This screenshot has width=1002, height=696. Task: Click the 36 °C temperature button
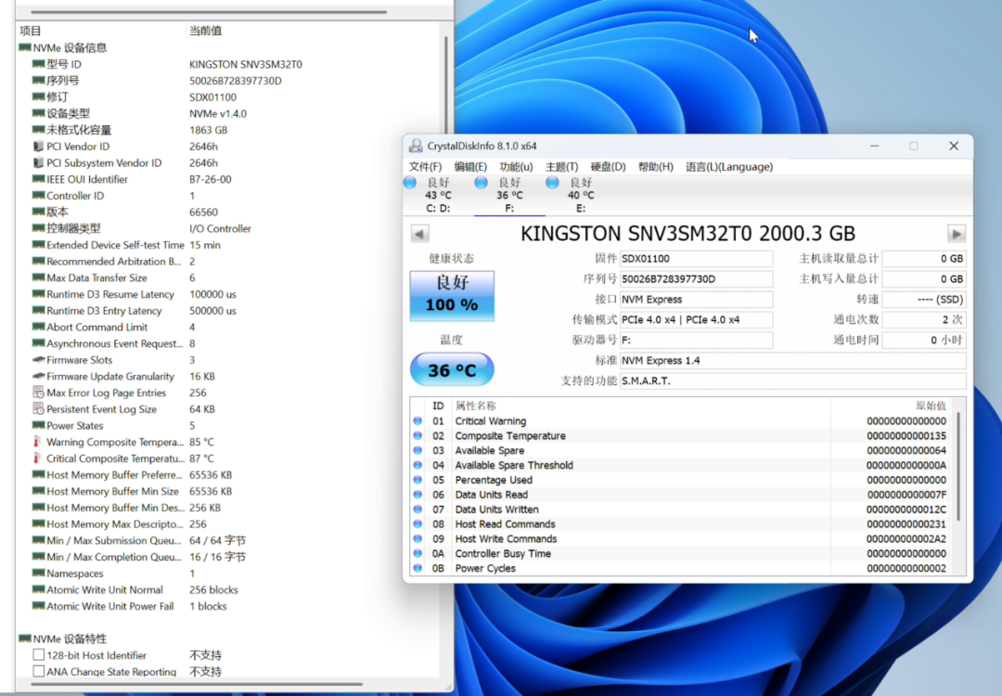coord(452,369)
